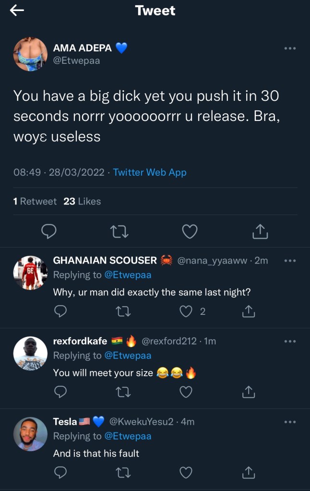Viewport: 310px width, 491px height.
Task: Retweet GHANAIAN SCOUSER's reply
Action: coord(122,311)
